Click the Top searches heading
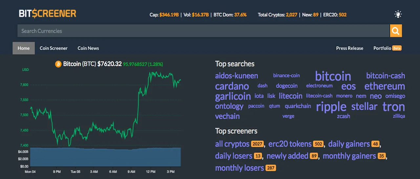 [x=235, y=64]
